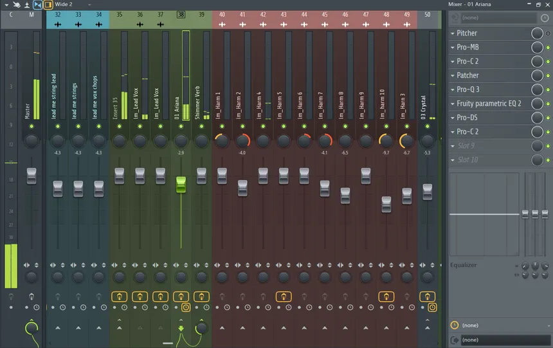Open the Pitcher slot arrow menu
The image size is (553, 348).
click(453, 33)
